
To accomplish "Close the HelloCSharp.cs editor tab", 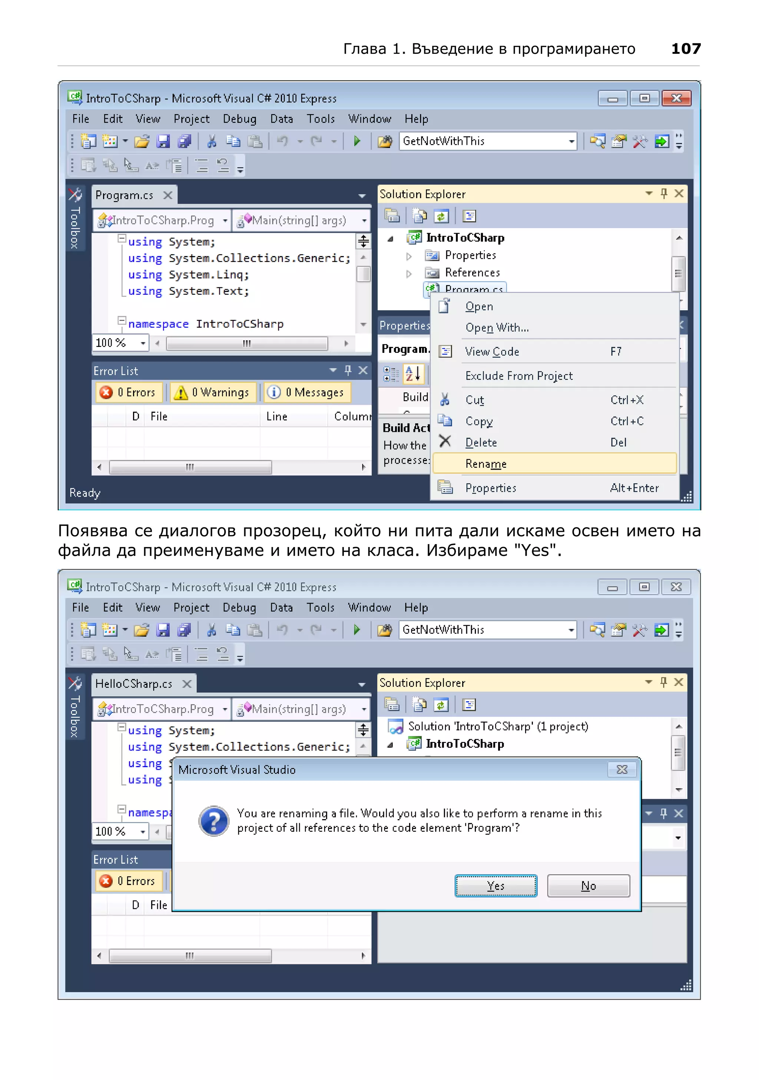I will [x=187, y=683].
